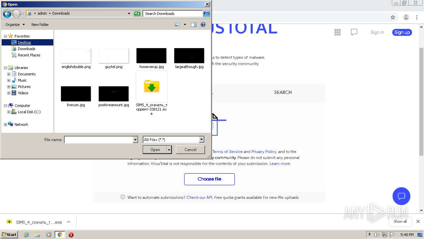424x239 pixels.
Task: Change view using the views icon
Action: click(x=177, y=25)
